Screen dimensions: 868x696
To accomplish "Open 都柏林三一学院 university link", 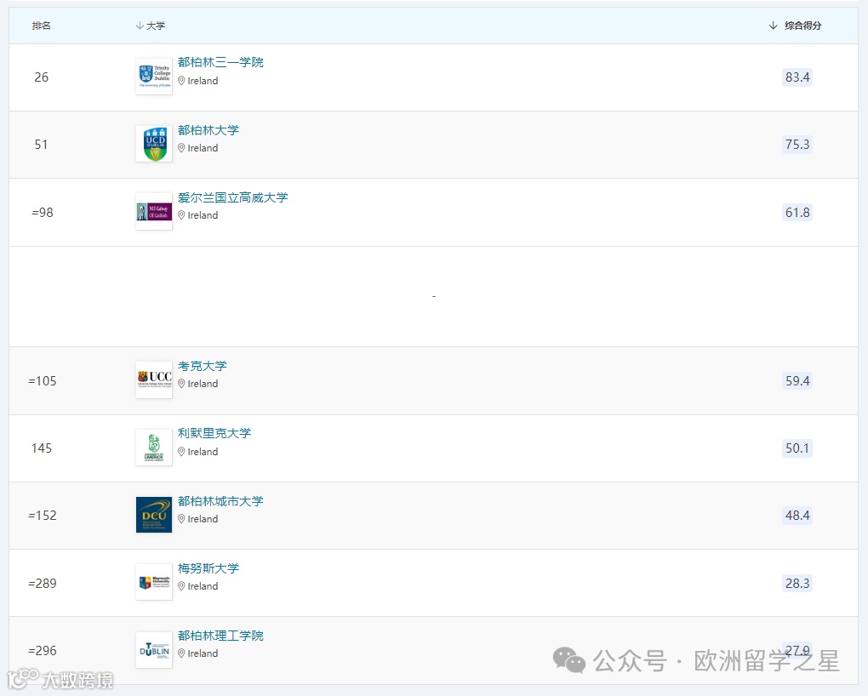I will point(220,63).
